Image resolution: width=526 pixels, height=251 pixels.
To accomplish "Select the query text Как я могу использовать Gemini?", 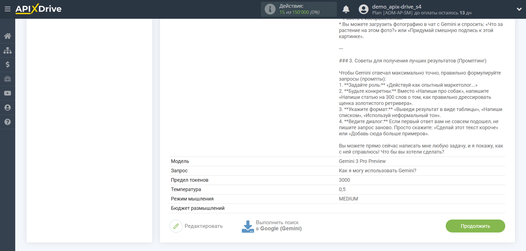I will (377, 171).
